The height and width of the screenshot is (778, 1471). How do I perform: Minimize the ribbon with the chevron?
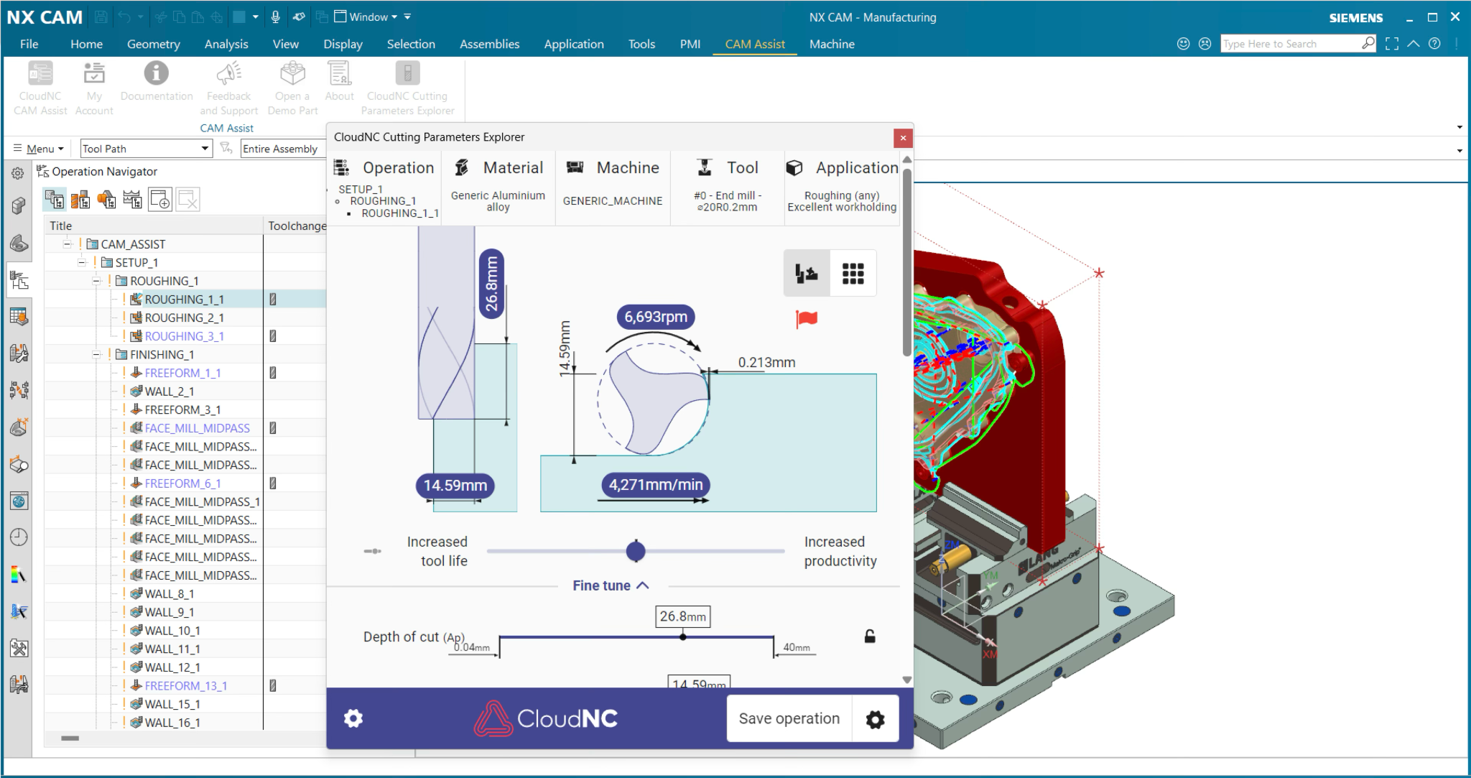click(x=1414, y=44)
